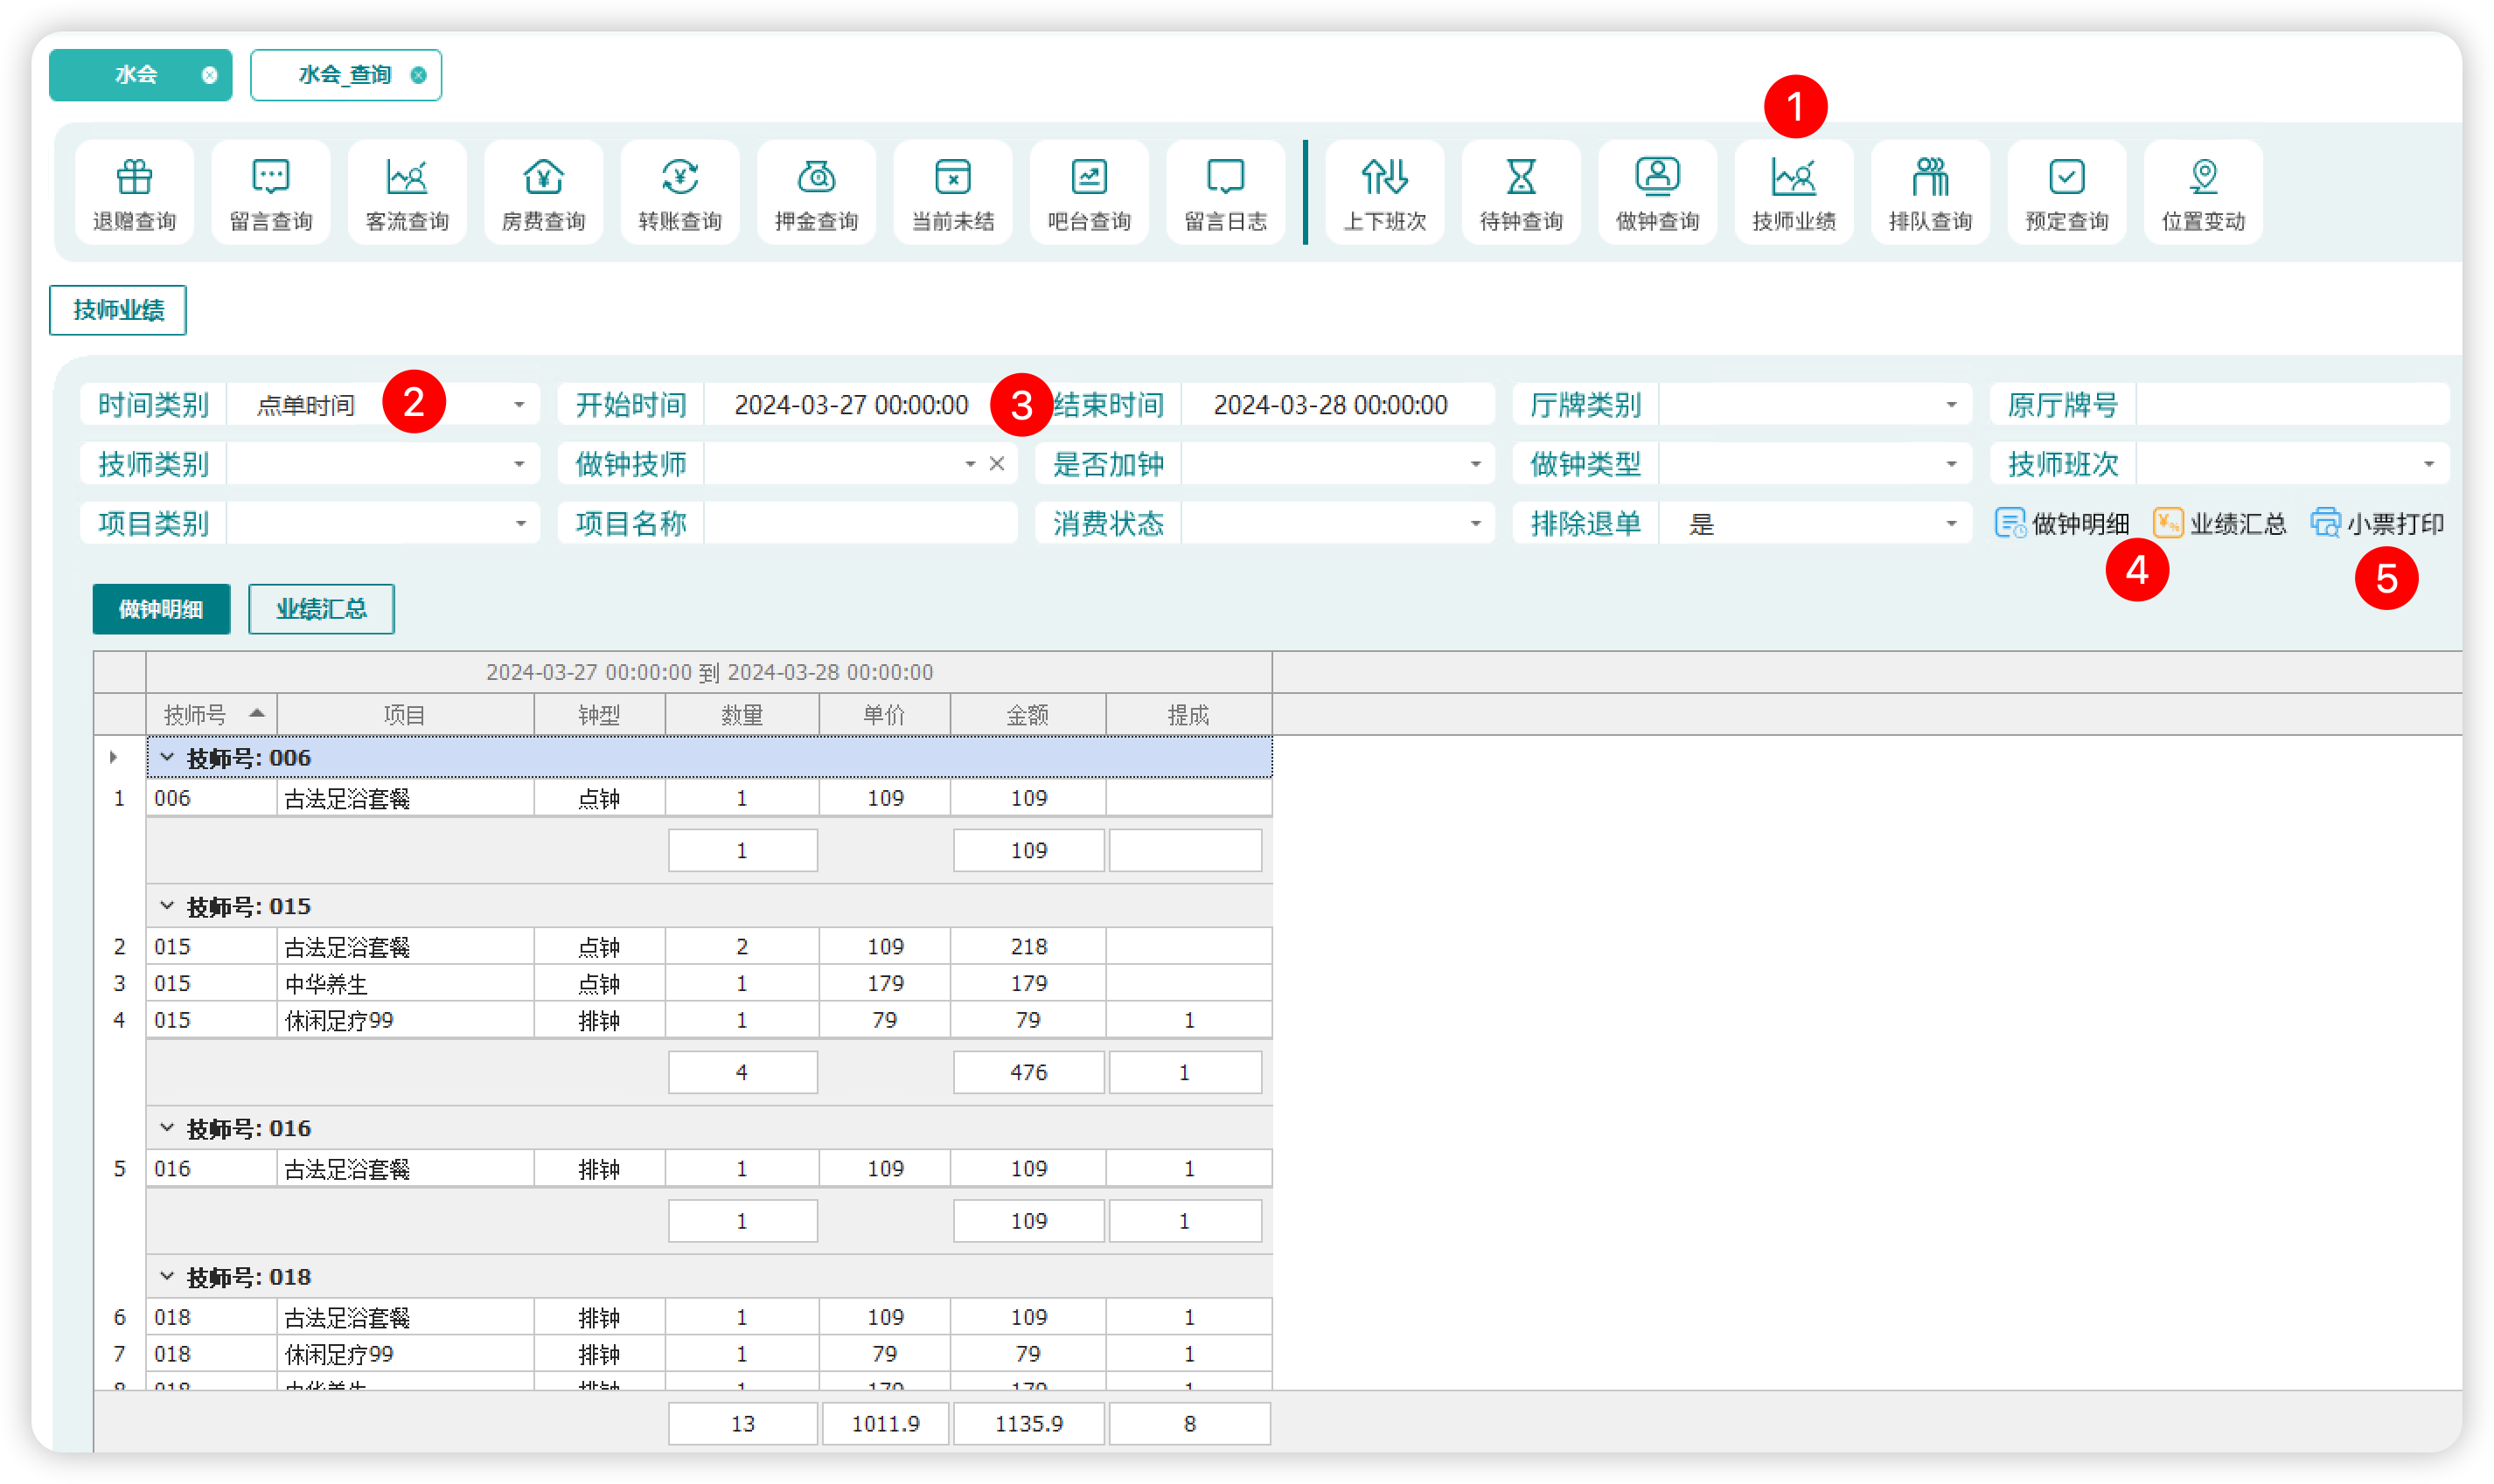Open the 是否加钟 dropdown
The height and width of the screenshot is (1484, 2494).
click(x=1474, y=464)
